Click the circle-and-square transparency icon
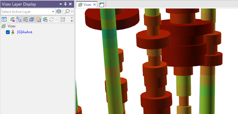Viewport: 238px width, 114px height. click(38, 19)
